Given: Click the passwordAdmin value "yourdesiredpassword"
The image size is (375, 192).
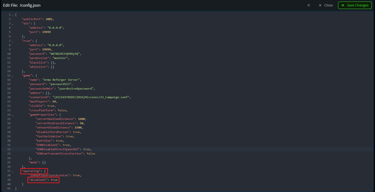Looking at the screenshot, I should pos(76,88).
